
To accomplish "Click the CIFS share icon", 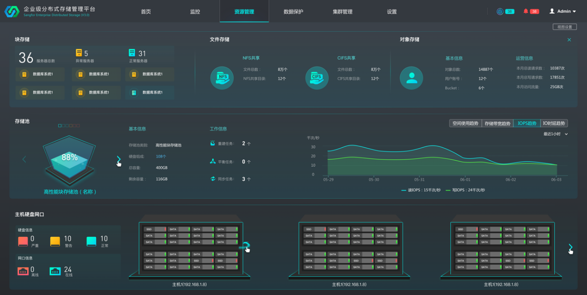I will coord(317,78).
